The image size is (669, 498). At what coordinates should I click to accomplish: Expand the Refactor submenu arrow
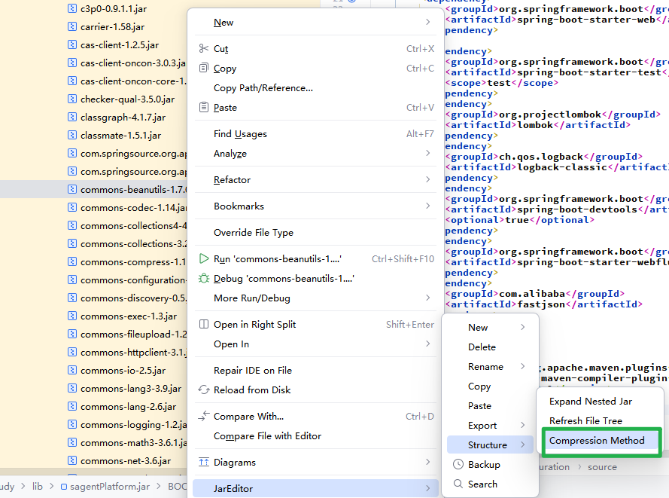tap(428, 180)
